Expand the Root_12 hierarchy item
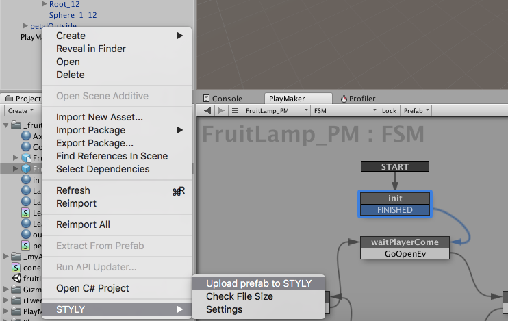 point(45,4)
